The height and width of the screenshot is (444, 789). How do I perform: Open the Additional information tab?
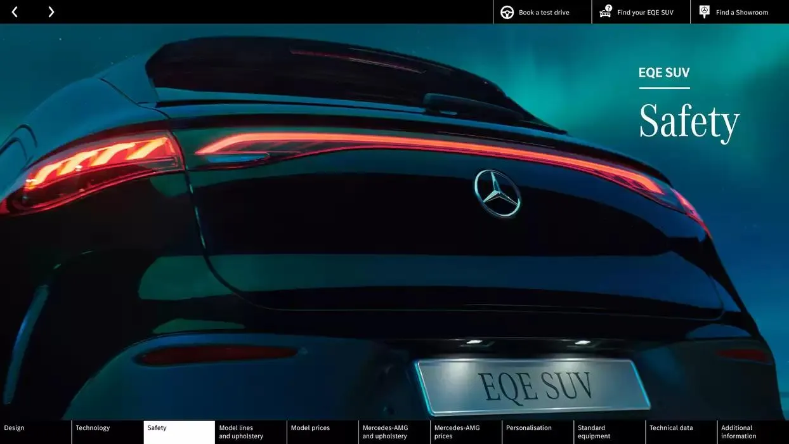pos(753,432)
